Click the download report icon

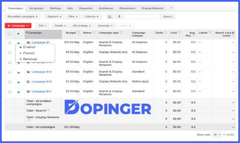(x=119, y=16)
